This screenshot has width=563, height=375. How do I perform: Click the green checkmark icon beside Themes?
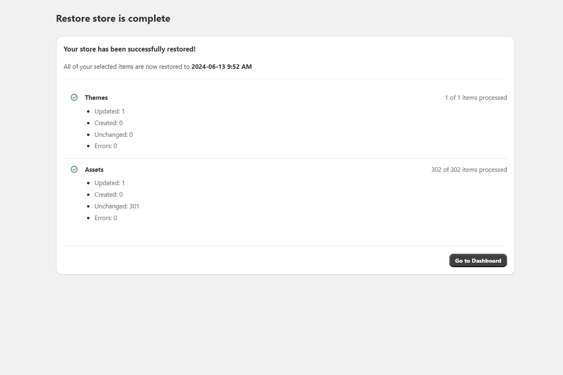74,97
